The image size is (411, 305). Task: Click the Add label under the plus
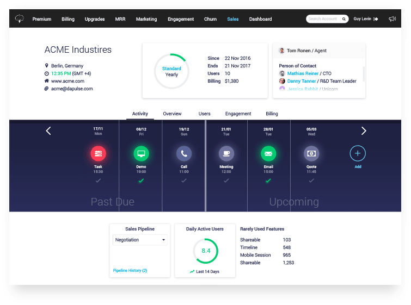358,167
